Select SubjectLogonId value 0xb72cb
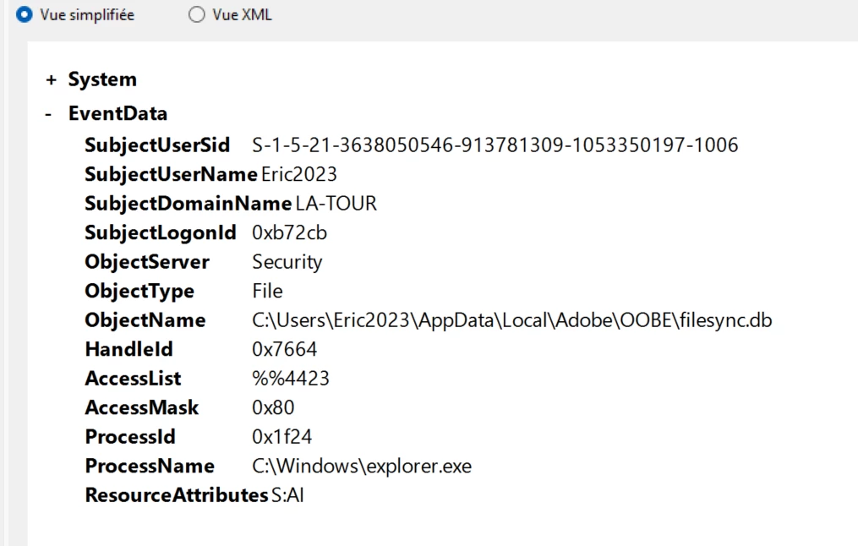 point(289,232)
